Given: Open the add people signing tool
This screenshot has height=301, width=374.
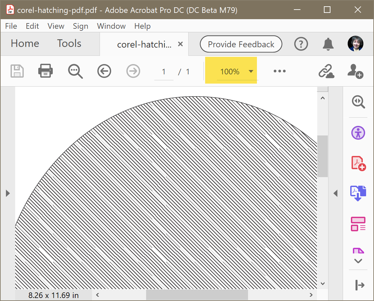Looking at the screenshot, I should point(356,71).
